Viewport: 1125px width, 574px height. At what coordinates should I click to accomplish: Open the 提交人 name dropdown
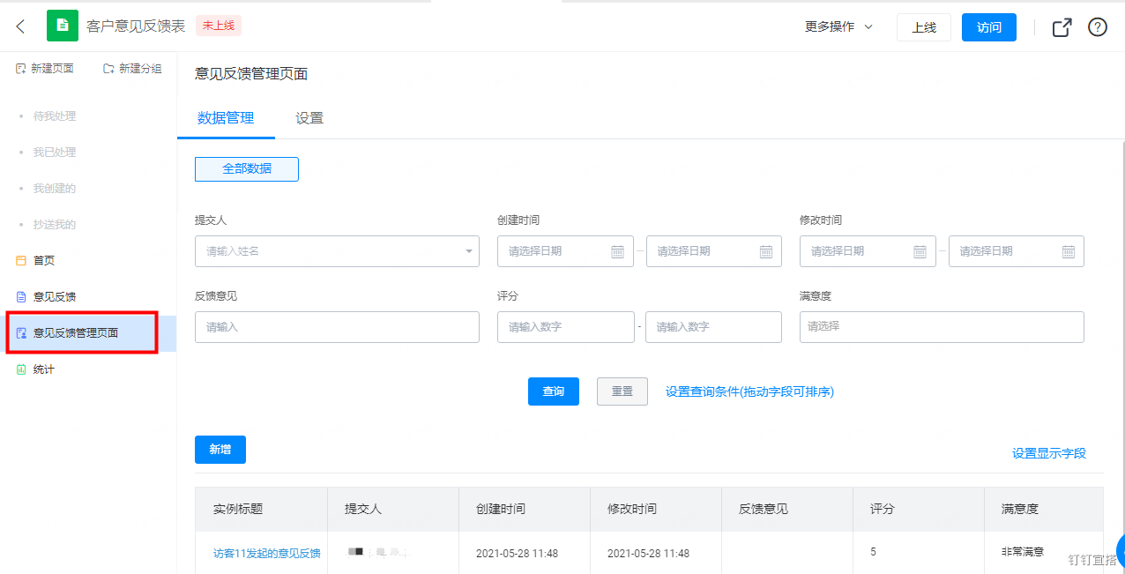coord(337,251)
